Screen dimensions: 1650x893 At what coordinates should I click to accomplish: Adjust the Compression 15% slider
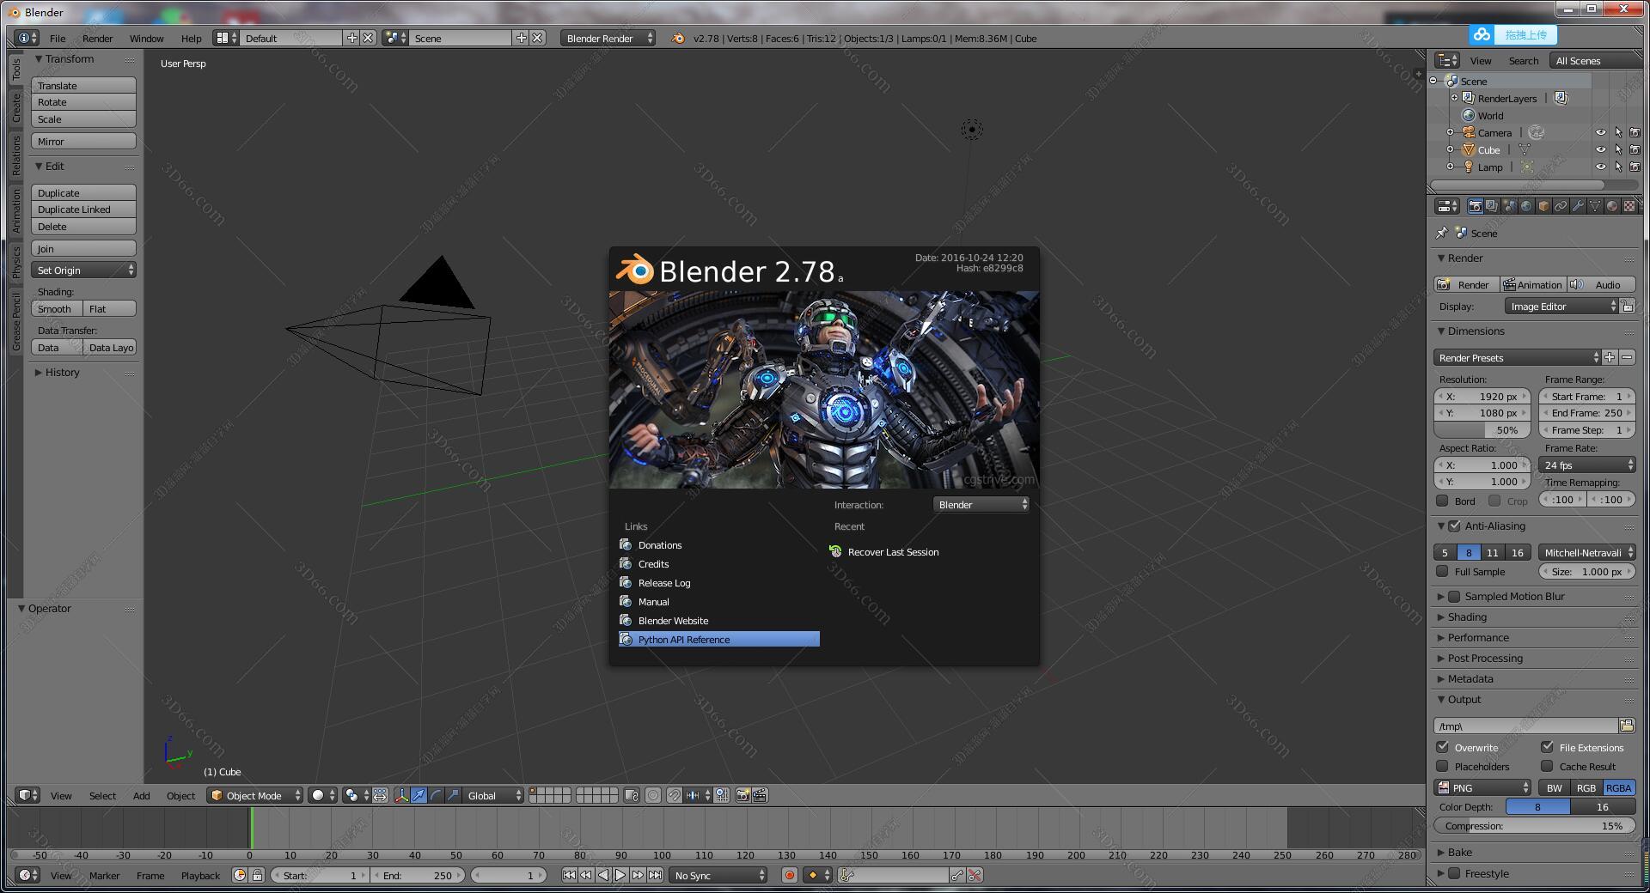1534,826
